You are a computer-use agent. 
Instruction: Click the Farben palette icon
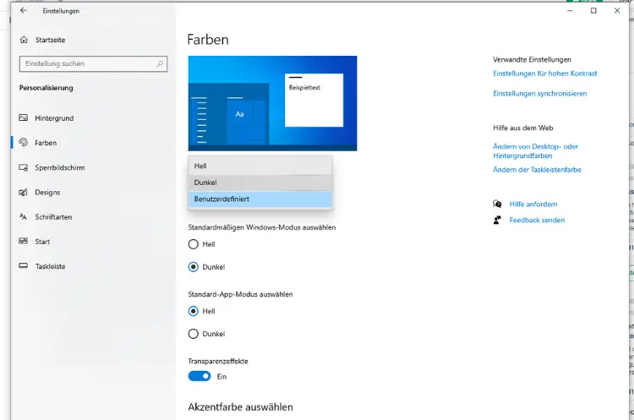24,142
